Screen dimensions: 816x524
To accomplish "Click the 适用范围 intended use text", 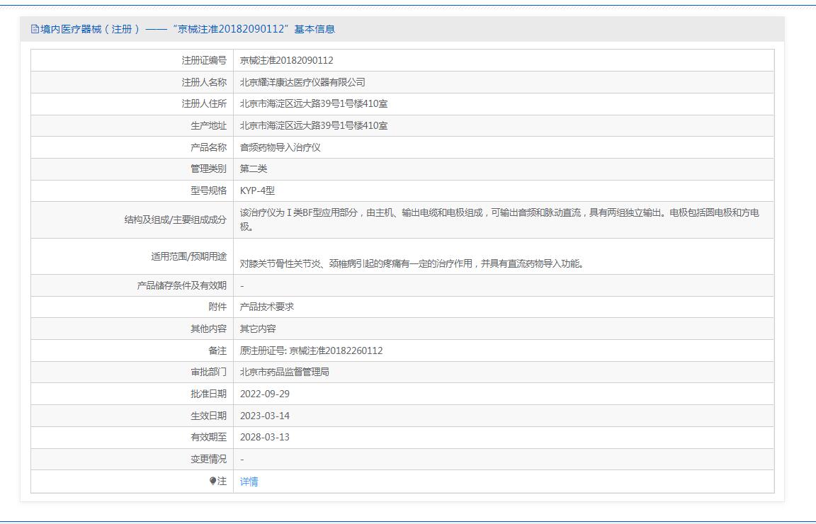I will 412,263.
